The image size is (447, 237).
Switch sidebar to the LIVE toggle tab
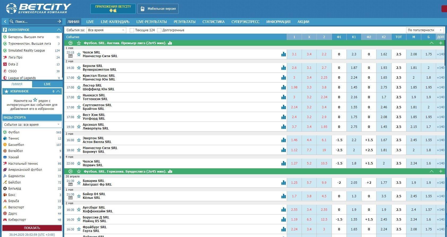pyautogui.click(x=47, y=84)
